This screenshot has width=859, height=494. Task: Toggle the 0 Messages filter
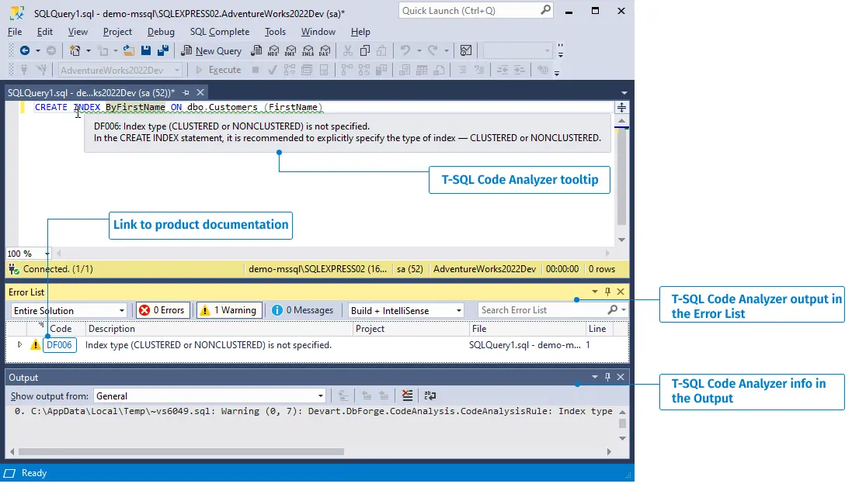(304, 310)
